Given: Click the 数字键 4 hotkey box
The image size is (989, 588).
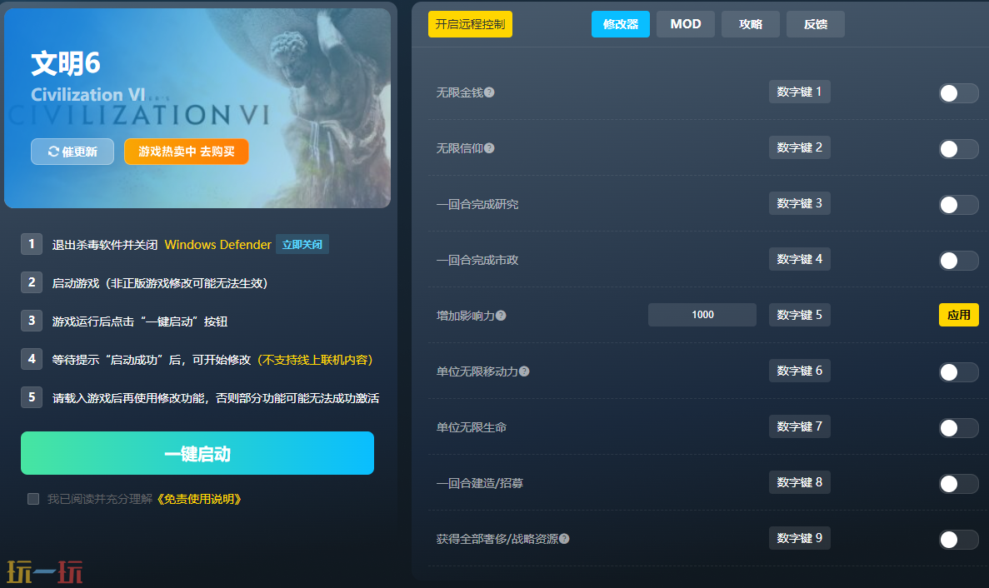Looking at the screenshot, I should pyautogui.click(x=799, y=259).
